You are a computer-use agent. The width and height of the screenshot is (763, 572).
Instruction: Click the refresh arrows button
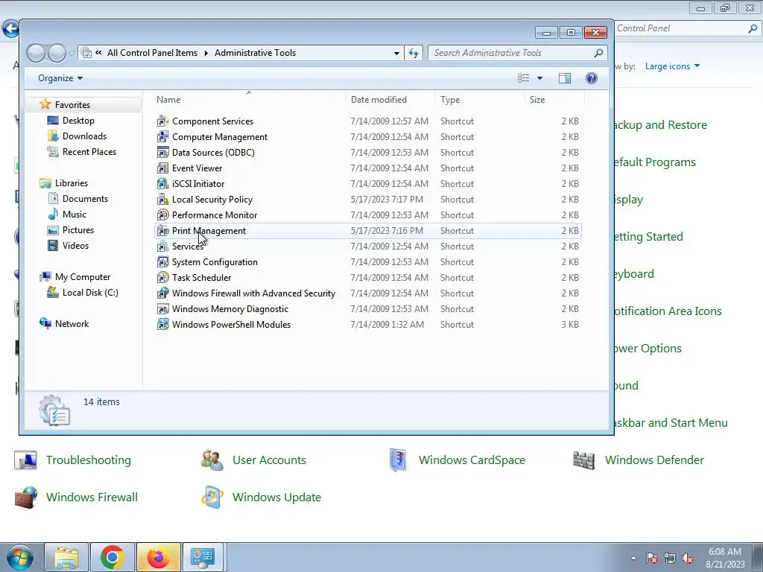click(414, 53)
